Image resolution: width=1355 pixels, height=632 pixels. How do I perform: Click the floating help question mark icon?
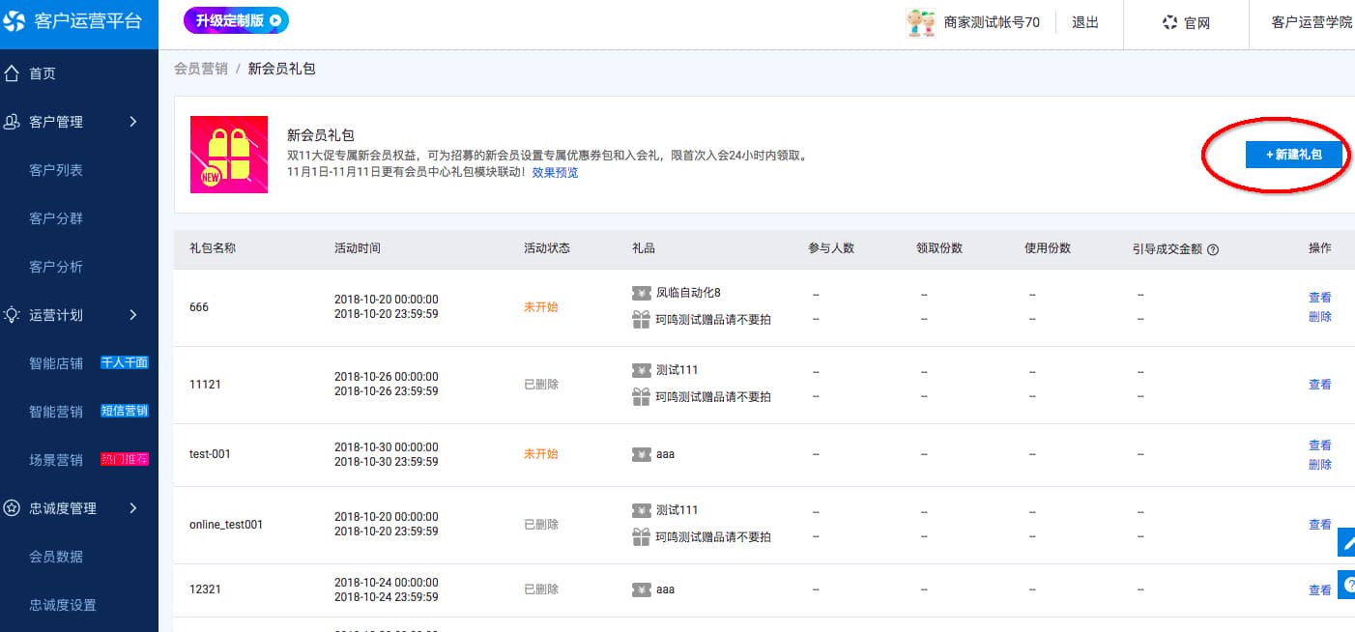click(x=1346, y=585)
